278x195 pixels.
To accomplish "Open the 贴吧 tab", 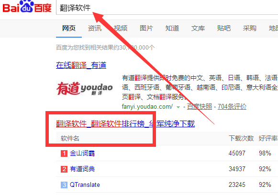I will [224, 28].
